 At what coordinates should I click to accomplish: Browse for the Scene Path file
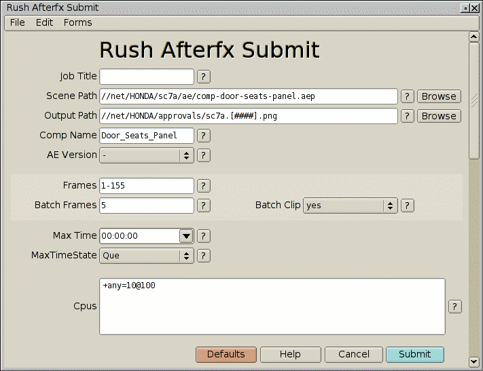439,96
